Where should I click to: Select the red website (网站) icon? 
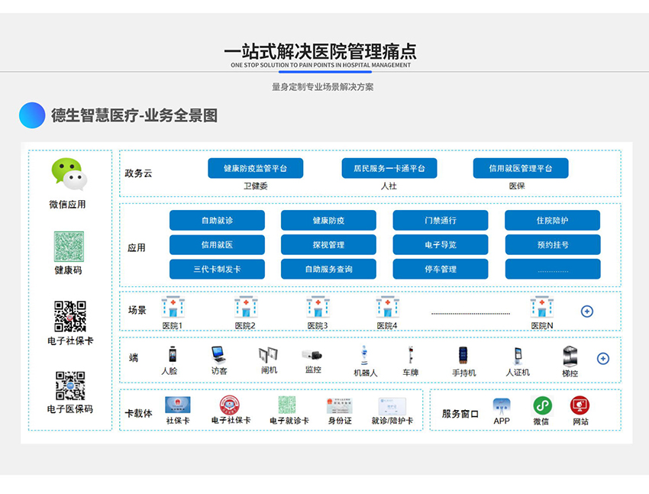(580, 405)
